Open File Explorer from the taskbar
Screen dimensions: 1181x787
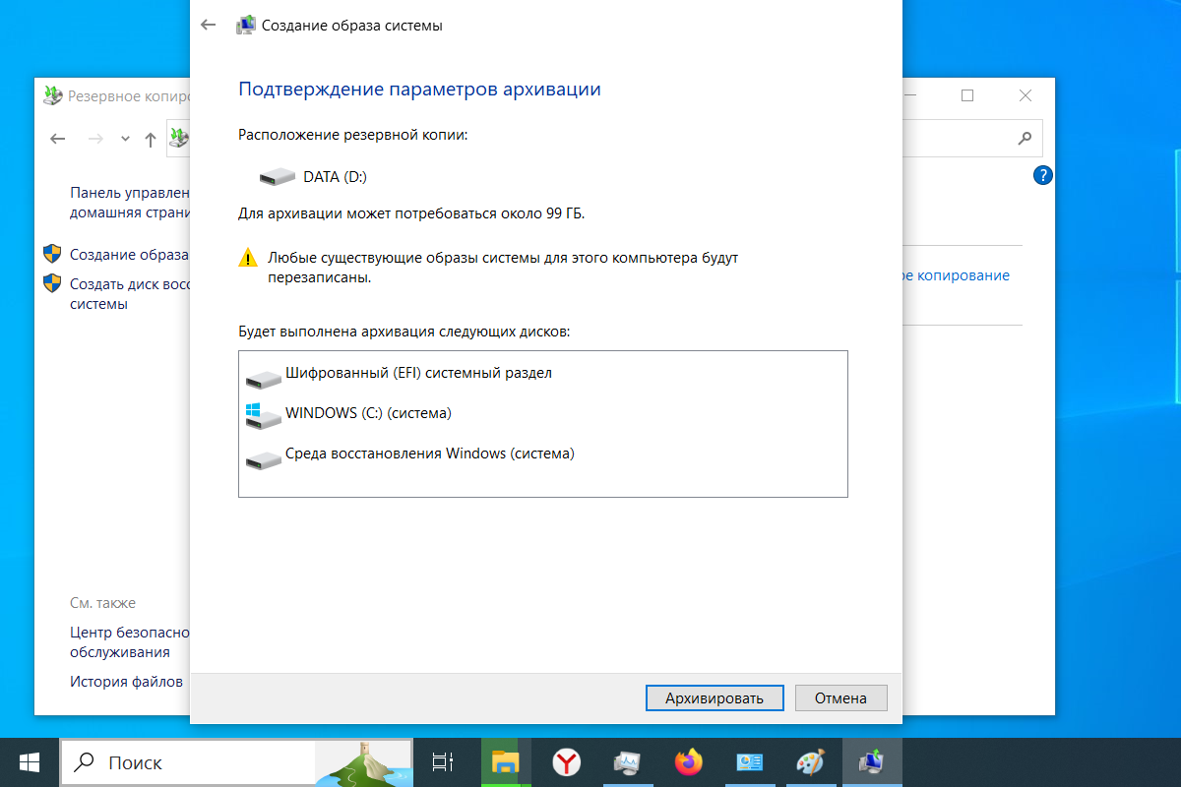tap(505, 761)
